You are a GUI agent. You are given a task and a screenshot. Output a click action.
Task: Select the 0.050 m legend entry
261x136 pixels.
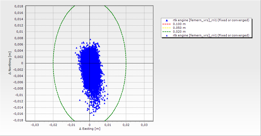point(179,28)
